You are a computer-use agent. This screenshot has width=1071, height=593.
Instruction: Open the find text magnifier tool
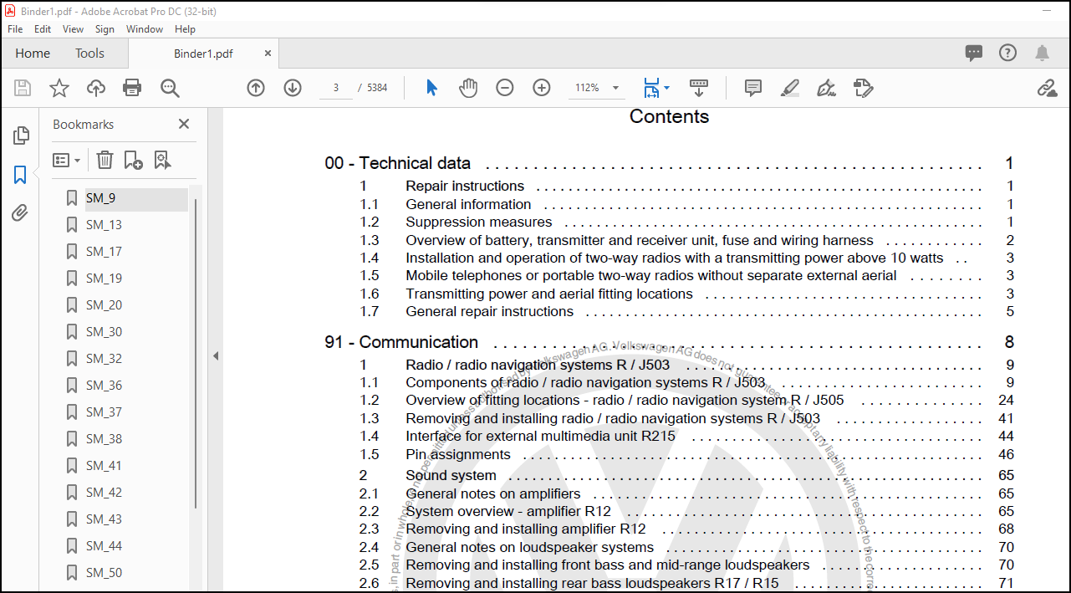click(x=170, y=88)
